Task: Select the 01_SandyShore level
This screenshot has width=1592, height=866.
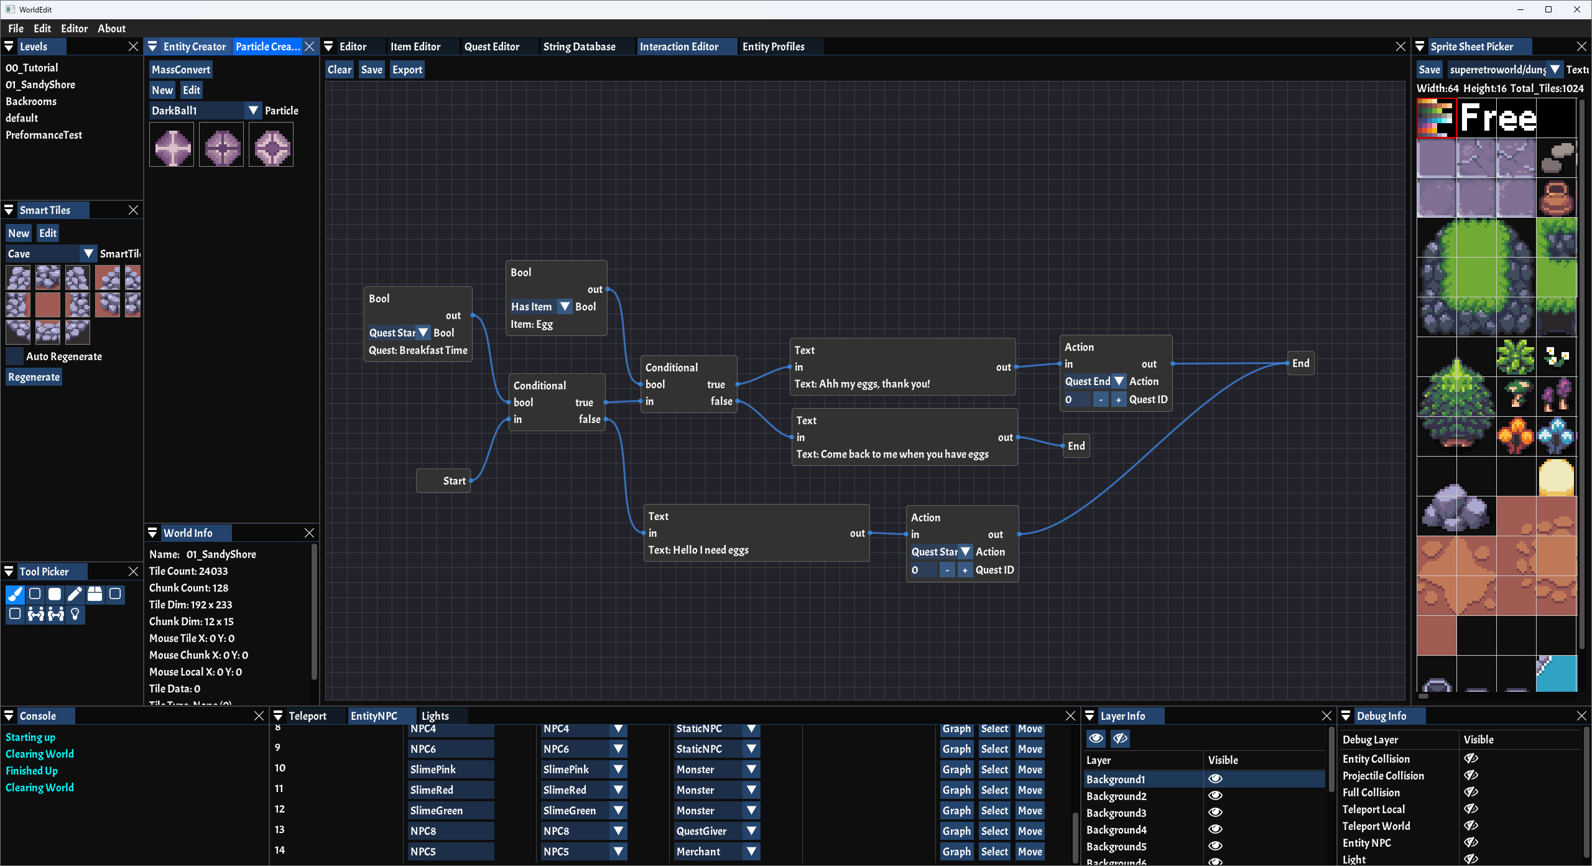Action: point(40,85)
